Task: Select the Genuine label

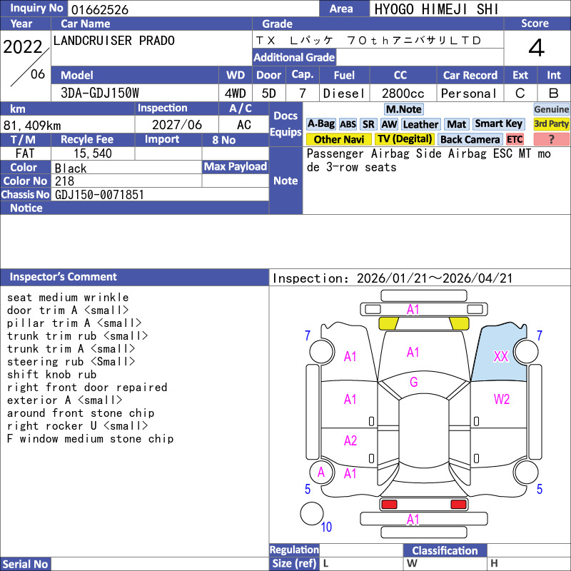Action: tap(551, 109)
